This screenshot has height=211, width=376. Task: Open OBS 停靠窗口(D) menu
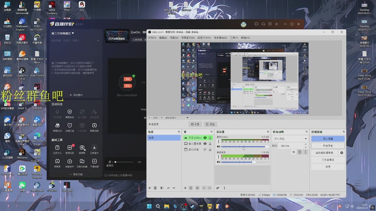188,38
